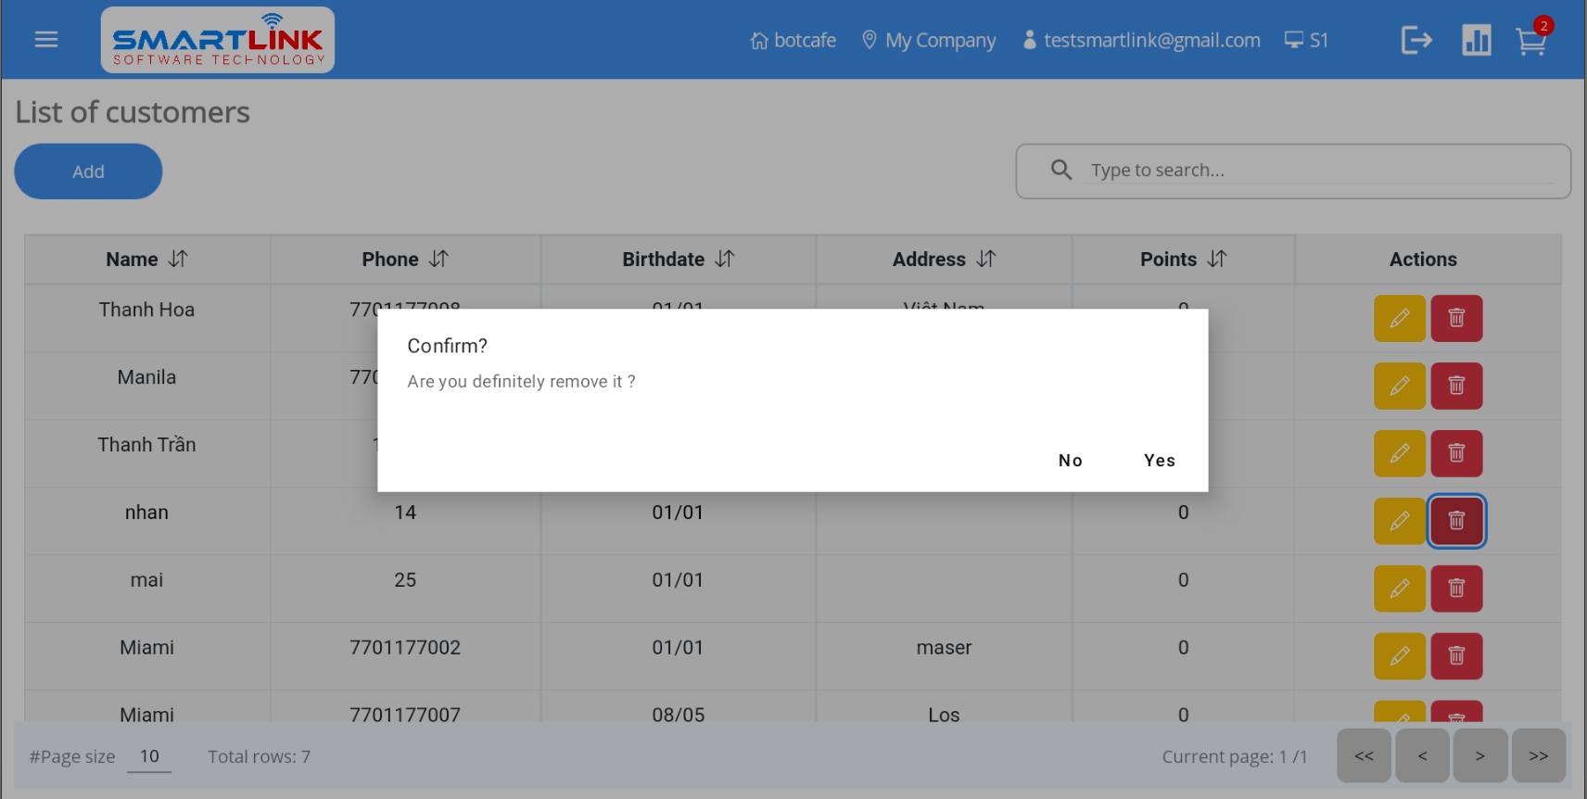The image size is (1587, 799).
Task: Open the bar chart reports icon
Action: (x=1476, y=41)
